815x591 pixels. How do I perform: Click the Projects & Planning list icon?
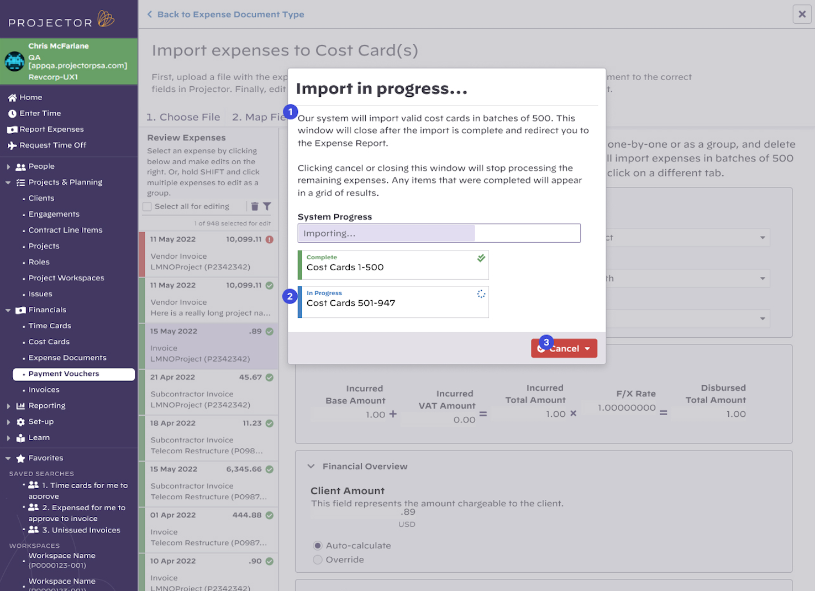pos(21,183)
